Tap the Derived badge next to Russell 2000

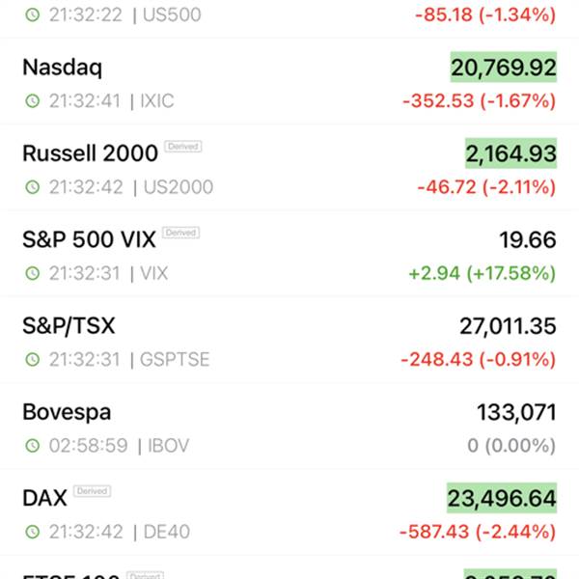pos(183,147)
